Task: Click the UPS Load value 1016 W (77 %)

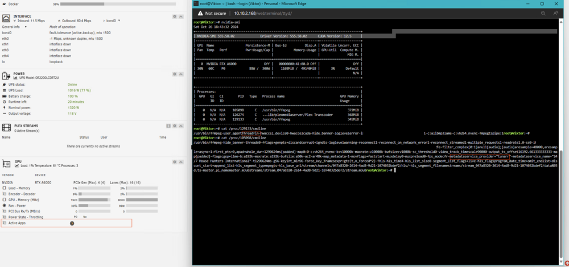Action: 79,90
